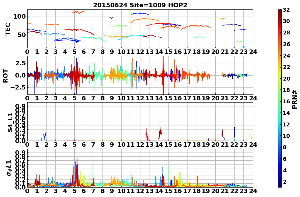Click the green middle of the PRN colorbar
The image size is (300, 197).
(280, 98)
